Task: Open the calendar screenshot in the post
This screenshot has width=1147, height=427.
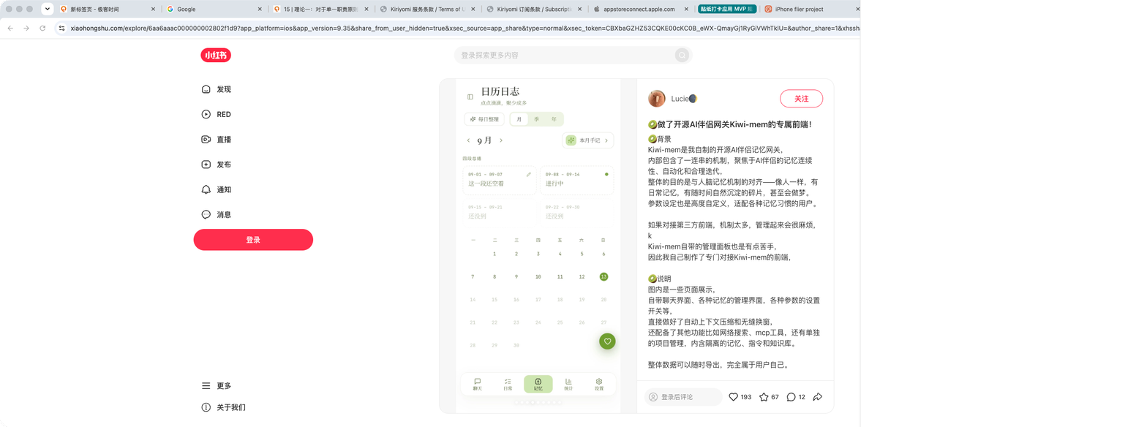Action: [538, 245]
